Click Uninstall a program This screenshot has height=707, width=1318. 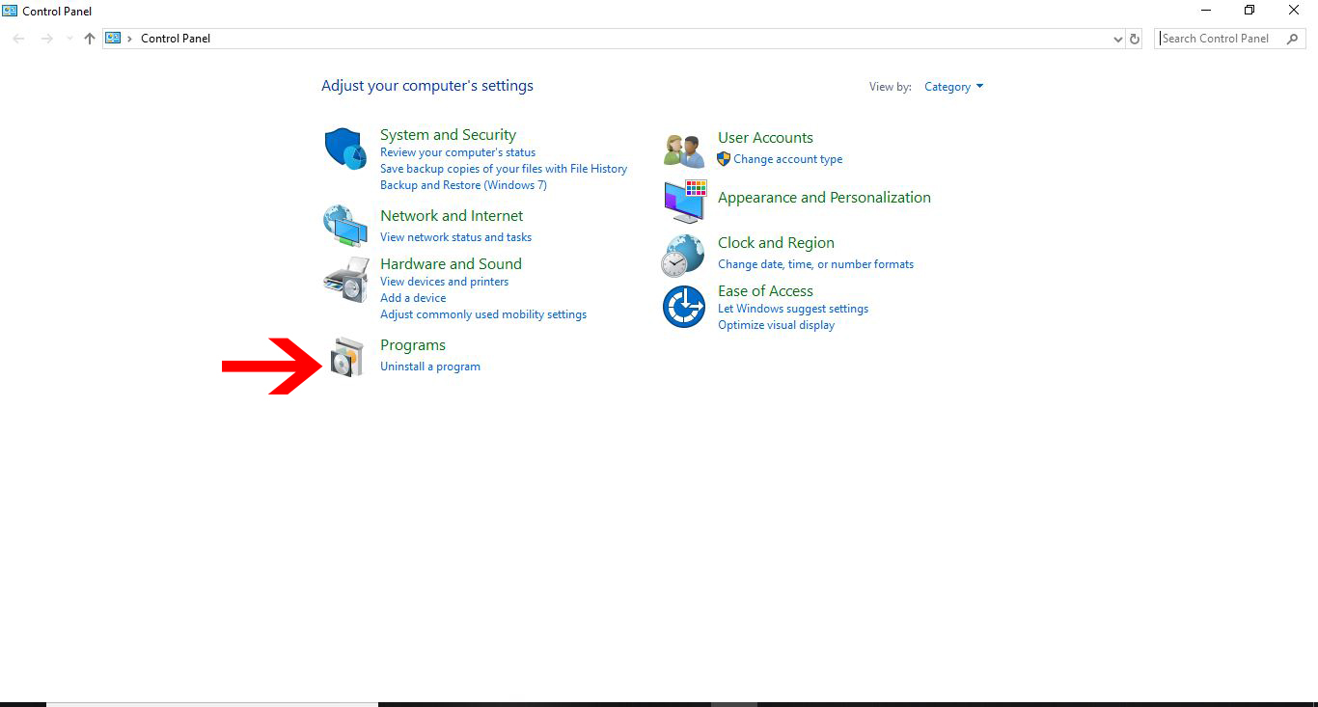(x=430, y=367)
